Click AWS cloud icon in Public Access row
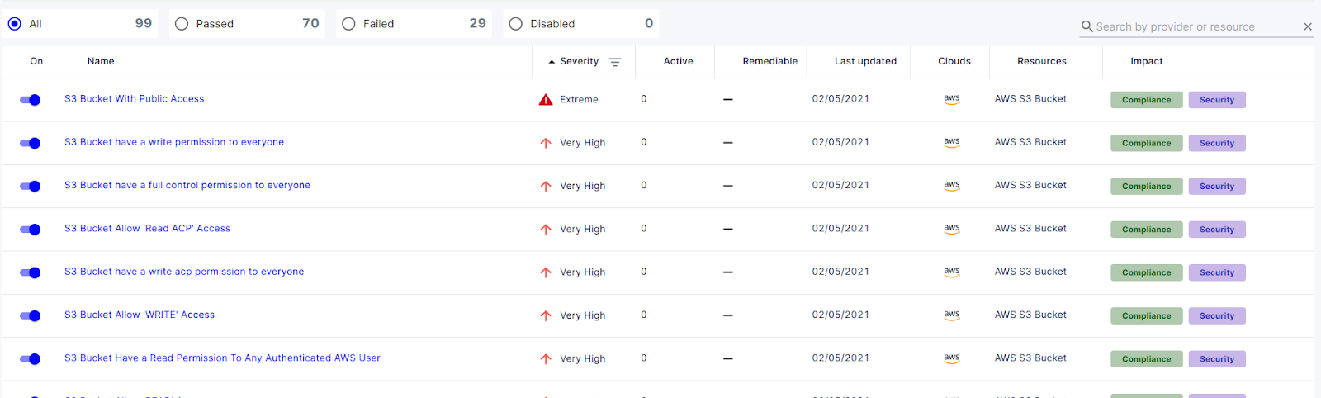 click(952, 99)
